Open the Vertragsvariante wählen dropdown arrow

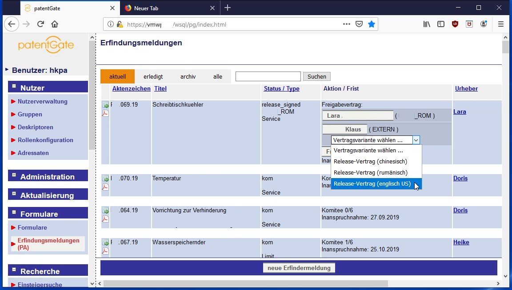tap(416, 140)
